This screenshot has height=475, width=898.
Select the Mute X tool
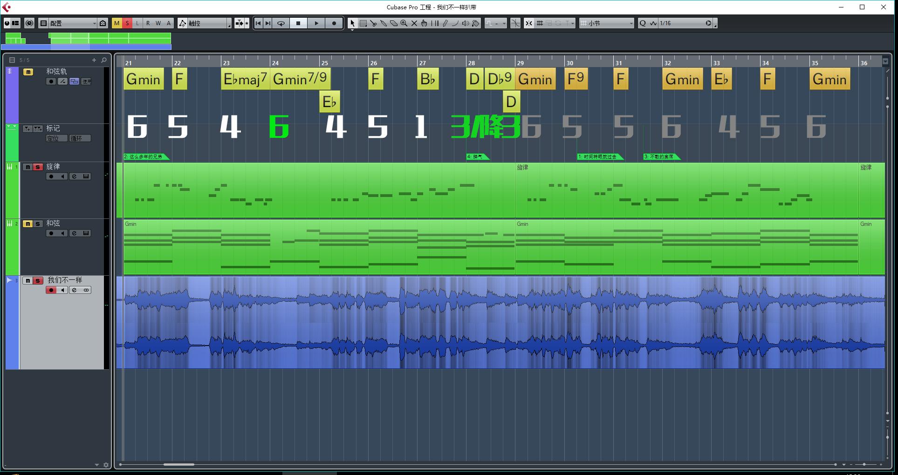point(414,23)
